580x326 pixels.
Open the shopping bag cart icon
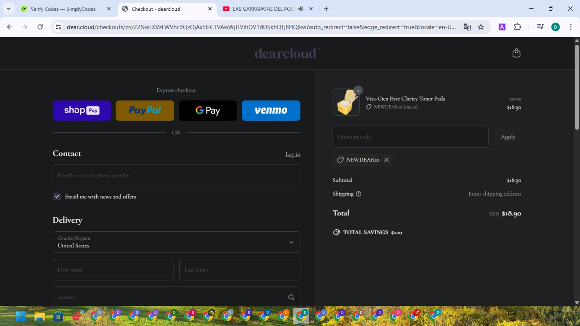pos(516,53)
